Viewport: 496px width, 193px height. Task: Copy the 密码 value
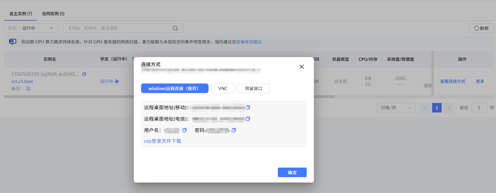[234, 130]
